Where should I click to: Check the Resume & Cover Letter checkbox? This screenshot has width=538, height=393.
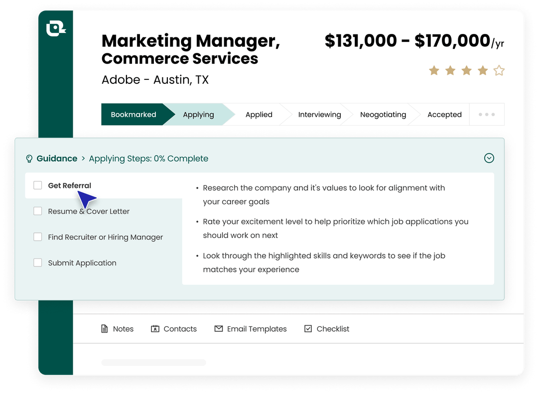point(37,211)
